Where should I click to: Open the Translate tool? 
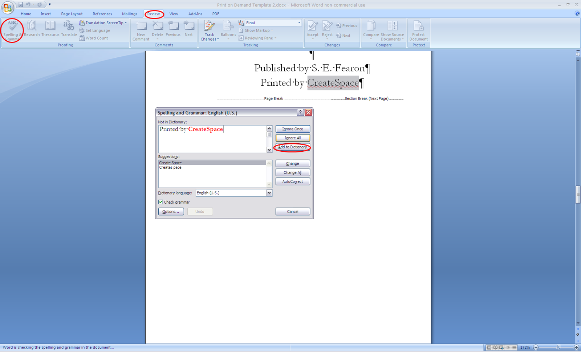69,29
